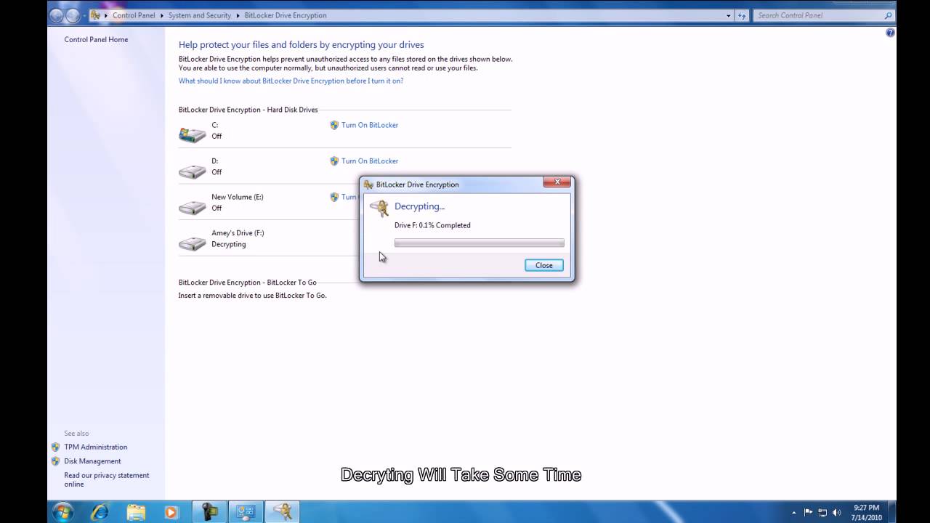Open TPM Administration link
Screen dimensions: 930x523
coord(95,447)
